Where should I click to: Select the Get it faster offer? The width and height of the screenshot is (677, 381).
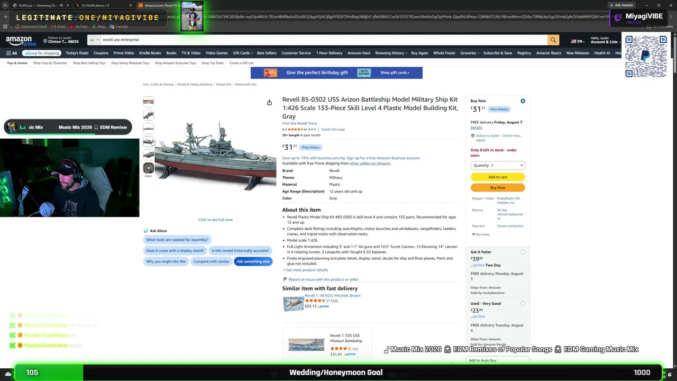point(523,252)
